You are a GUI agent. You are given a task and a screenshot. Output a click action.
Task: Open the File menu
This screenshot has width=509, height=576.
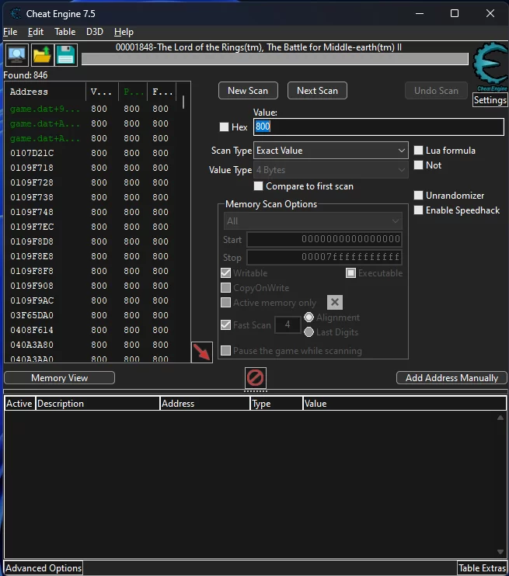click(x=10, y=32)
